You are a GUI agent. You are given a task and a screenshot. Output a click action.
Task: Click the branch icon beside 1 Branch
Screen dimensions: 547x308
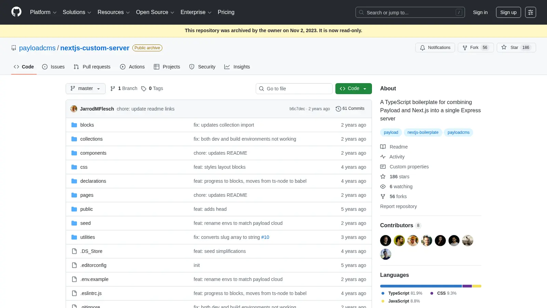(x=113, y=89)
